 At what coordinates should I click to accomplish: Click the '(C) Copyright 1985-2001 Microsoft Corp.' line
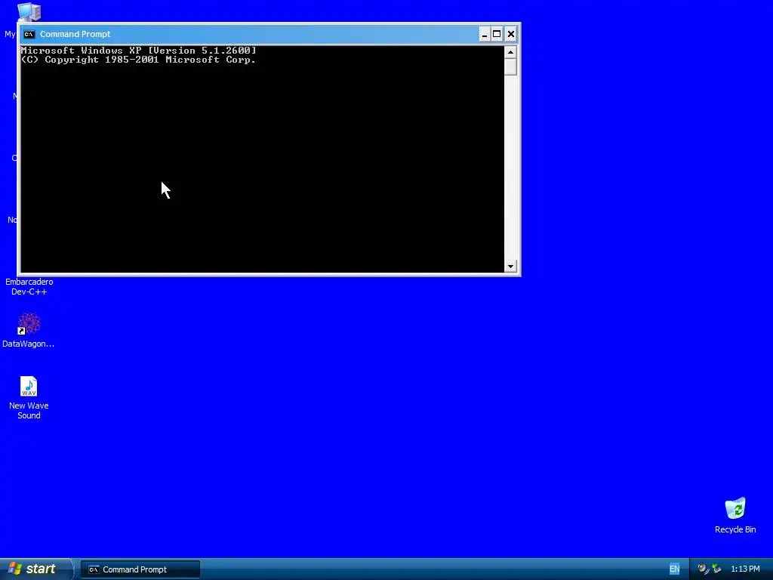click(x=139, y=60)
